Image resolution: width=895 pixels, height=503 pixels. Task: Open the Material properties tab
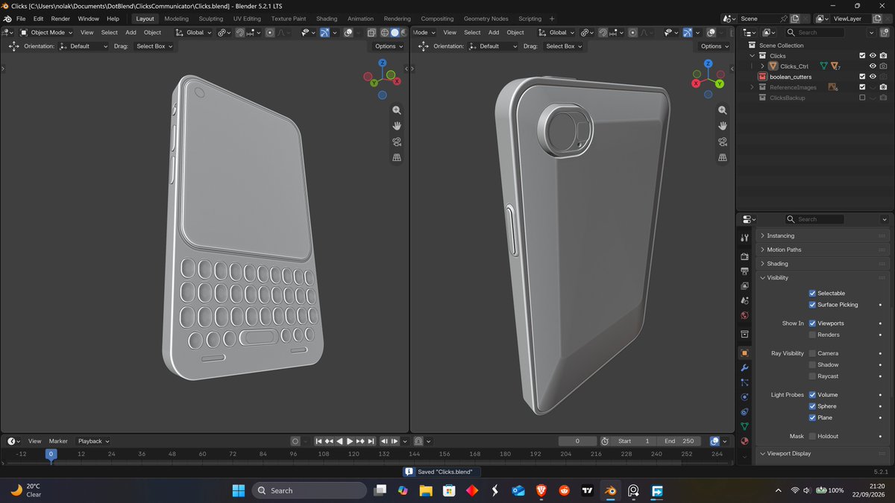744,441
